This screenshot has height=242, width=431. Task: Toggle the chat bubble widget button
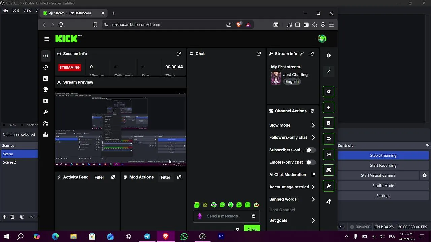(x=329, y=139)
